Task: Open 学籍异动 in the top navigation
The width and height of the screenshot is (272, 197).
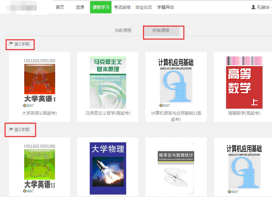Action: point(165,7)
